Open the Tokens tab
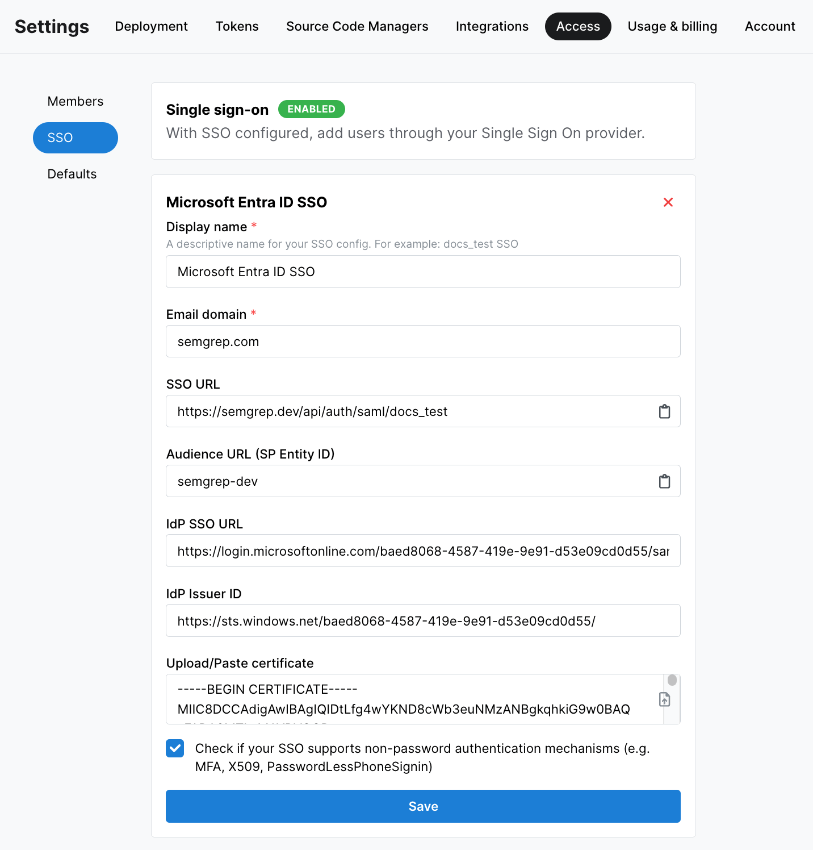The image size is (813, 850). [237, 26]
